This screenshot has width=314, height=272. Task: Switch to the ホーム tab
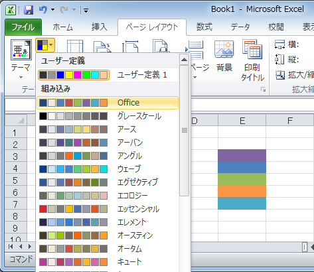(63, 27)
